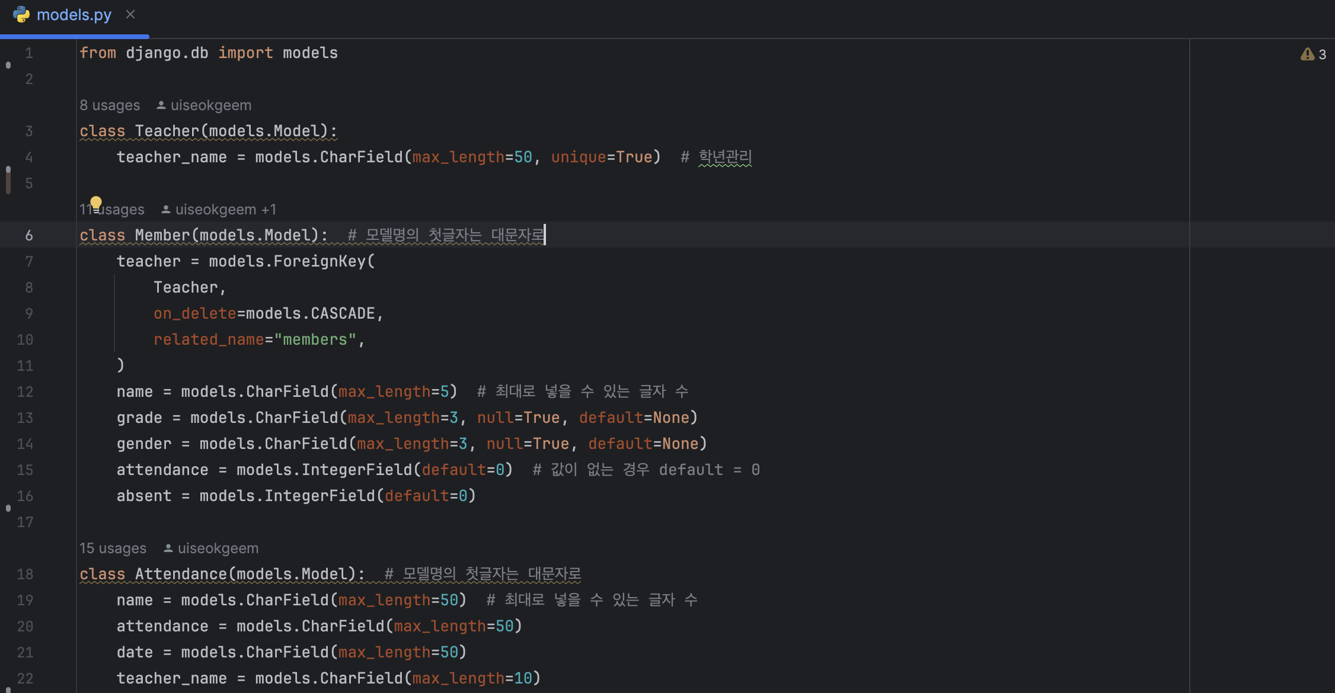Screen dimensions: 1335x693
Task: Click line number 18 in gutter
Action: [x=25, y=575]
